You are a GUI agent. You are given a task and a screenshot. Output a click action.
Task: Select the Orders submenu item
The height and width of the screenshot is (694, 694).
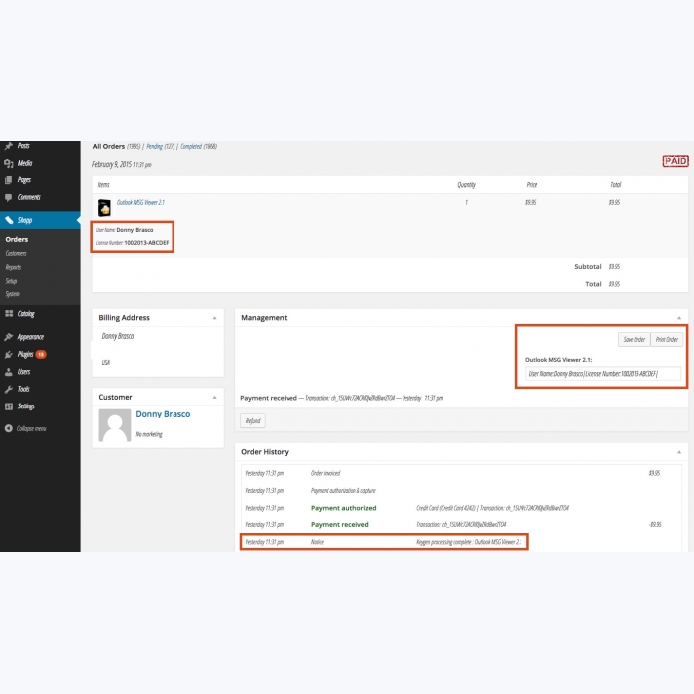pyautogui.click(x=17, y=240)
